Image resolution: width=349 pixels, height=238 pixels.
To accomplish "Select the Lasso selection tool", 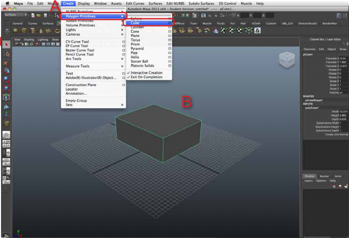I will pos(7,53).
